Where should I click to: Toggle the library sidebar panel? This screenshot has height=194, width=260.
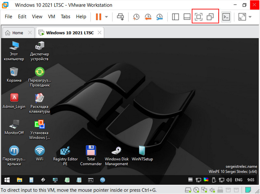tap(175, 17)
